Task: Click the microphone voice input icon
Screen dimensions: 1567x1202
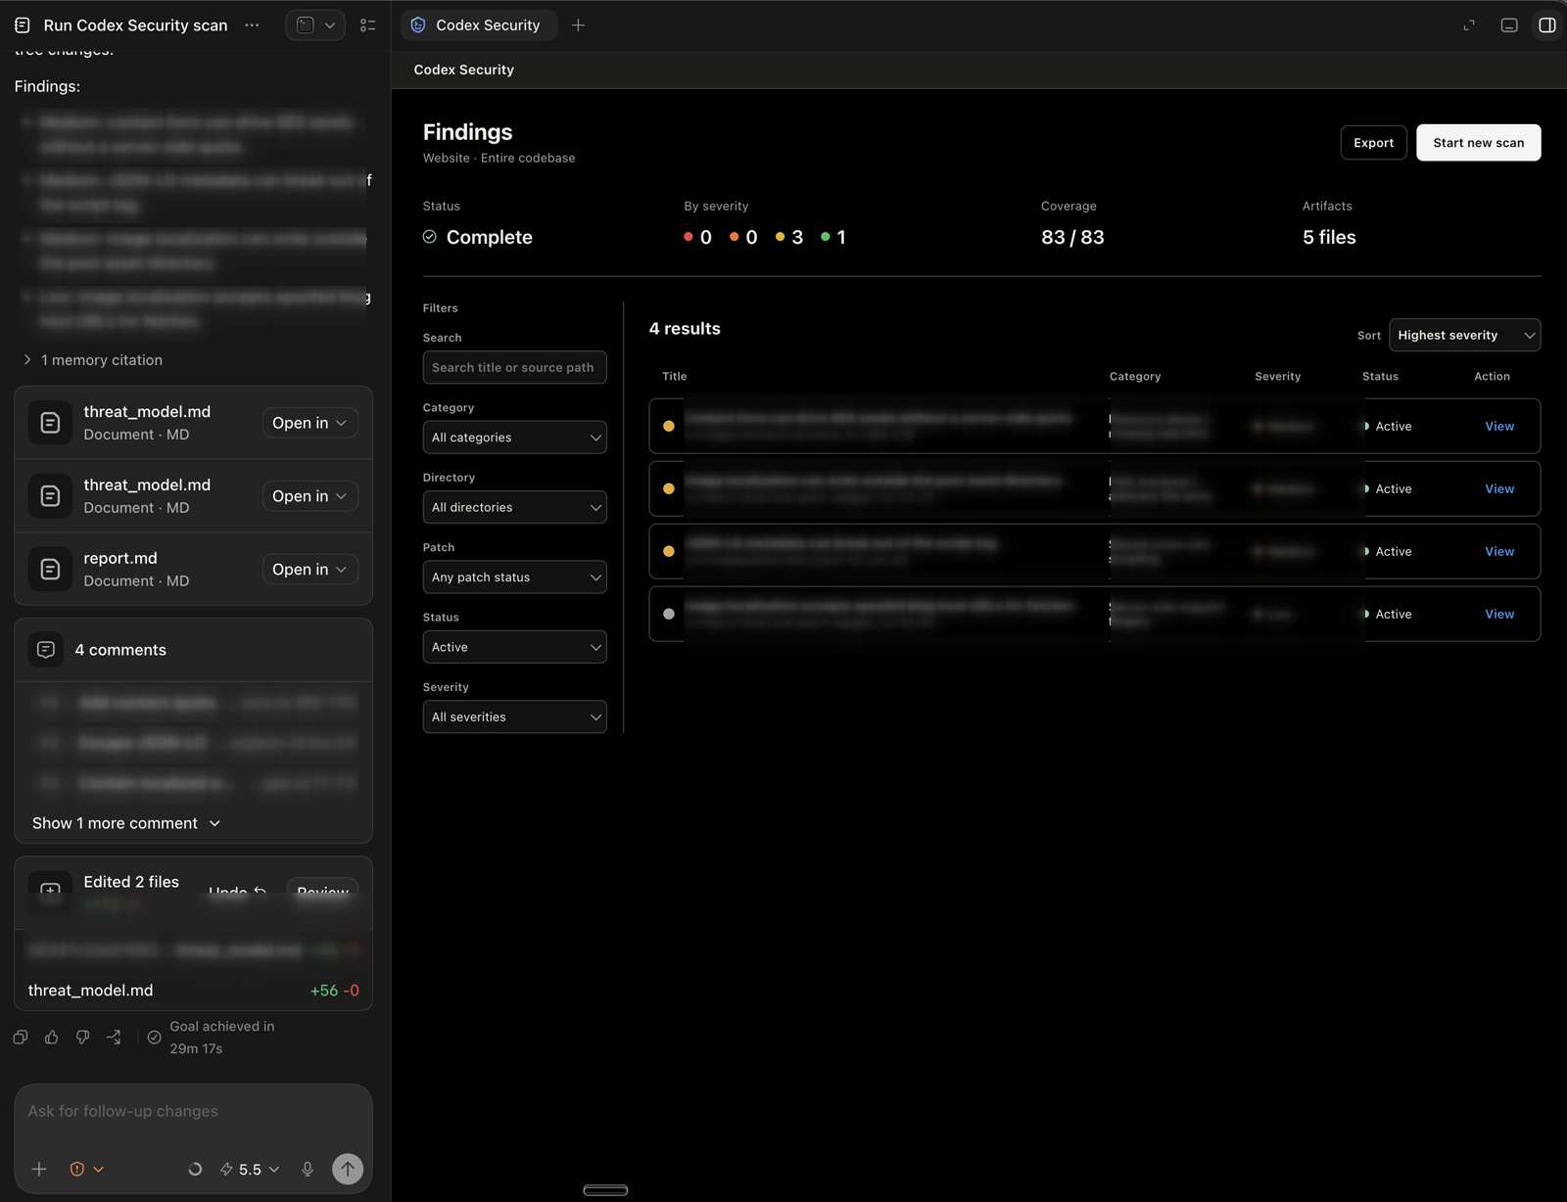Action: (x=308, y=1169)
